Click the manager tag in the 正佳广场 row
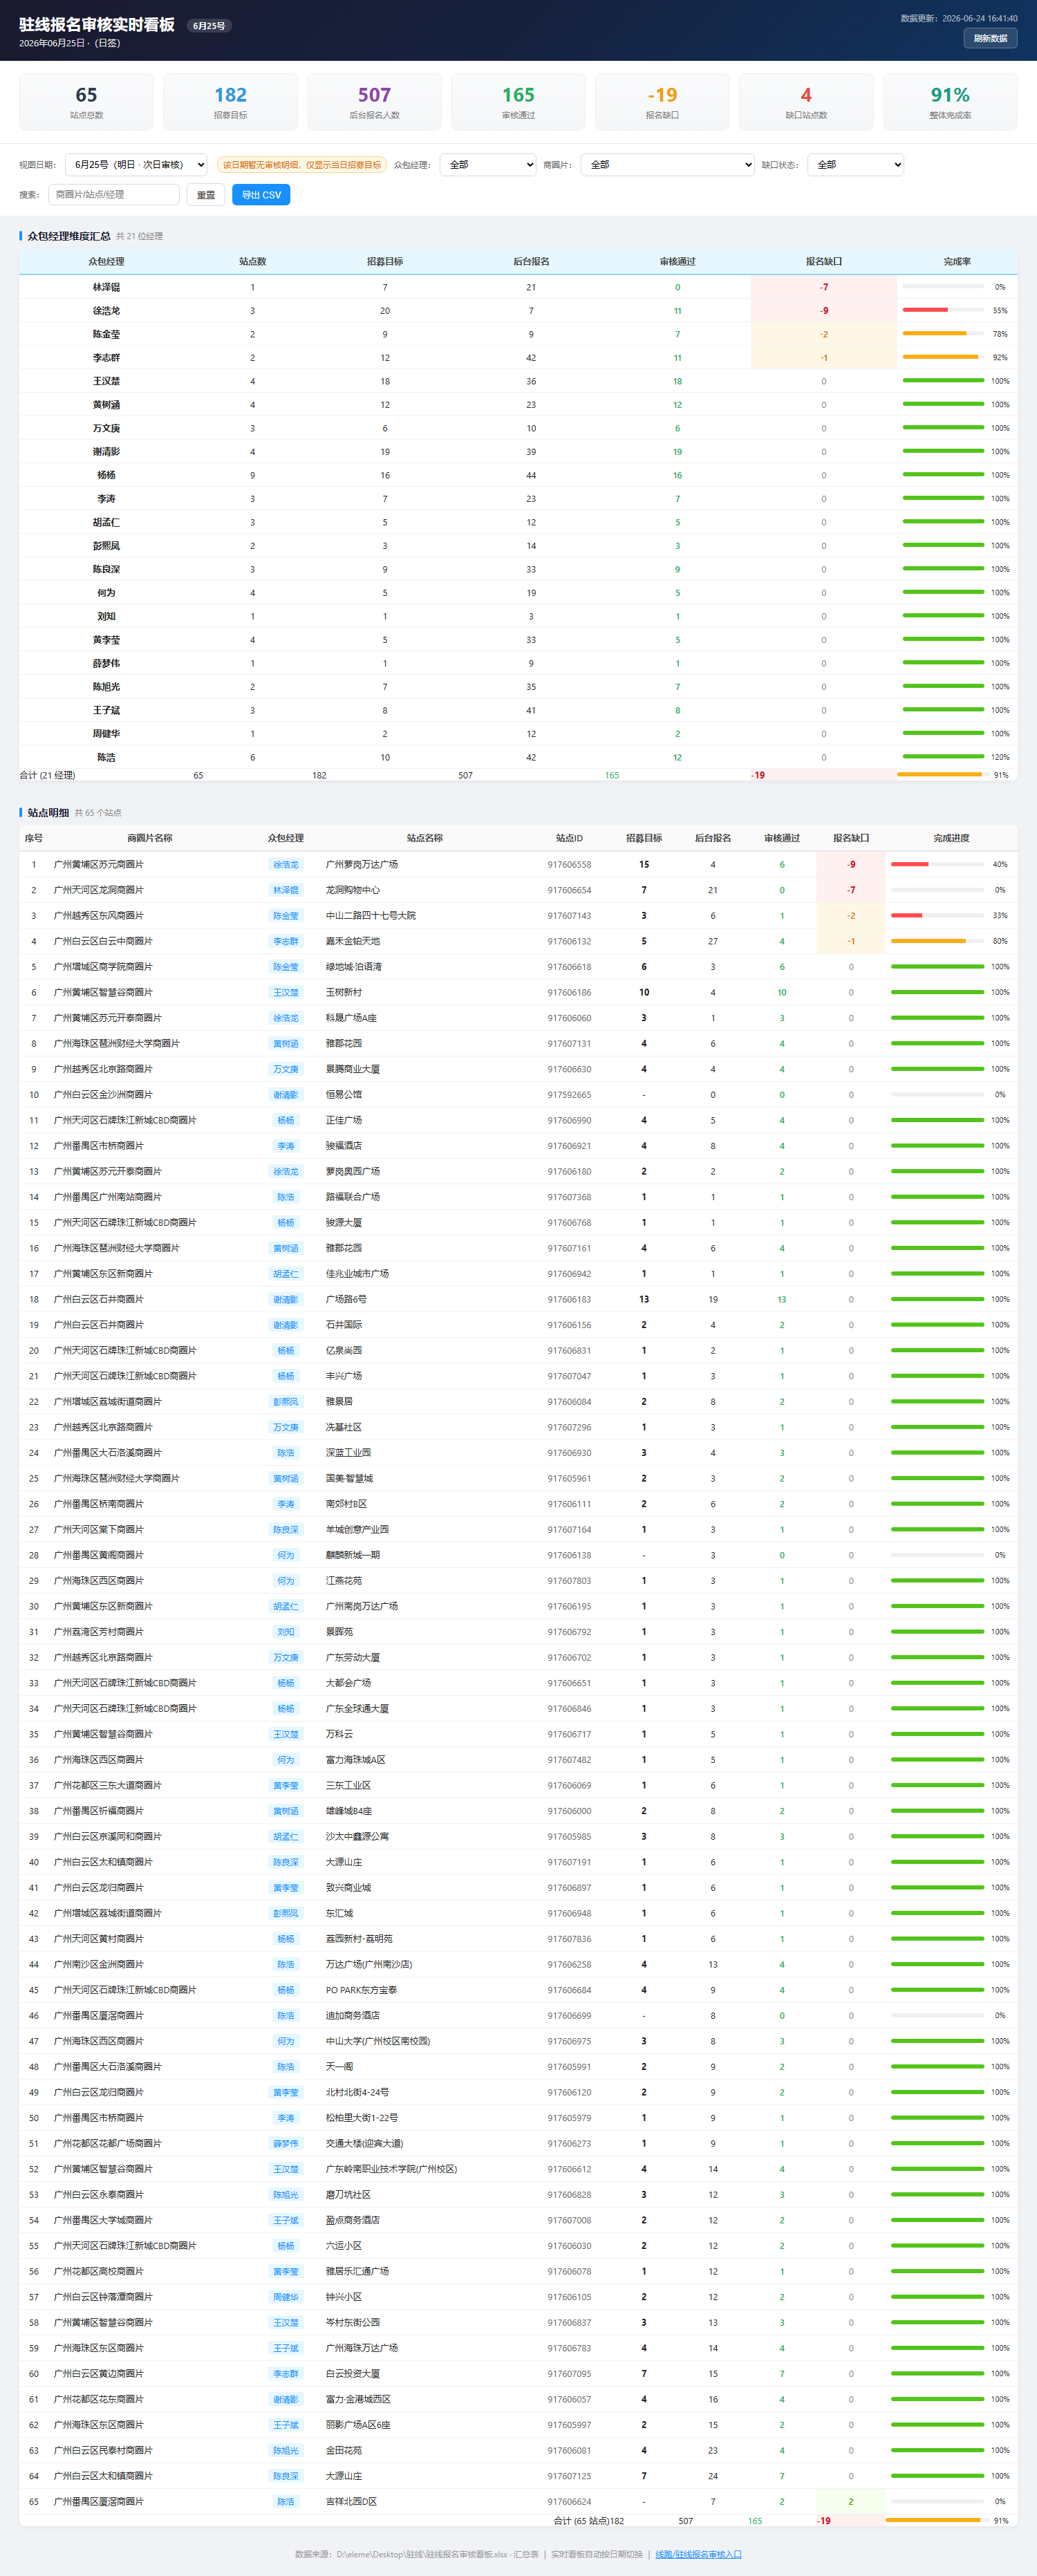Image resolution: width=1037 pixels, height=2576 pixels. (286, 1120)
